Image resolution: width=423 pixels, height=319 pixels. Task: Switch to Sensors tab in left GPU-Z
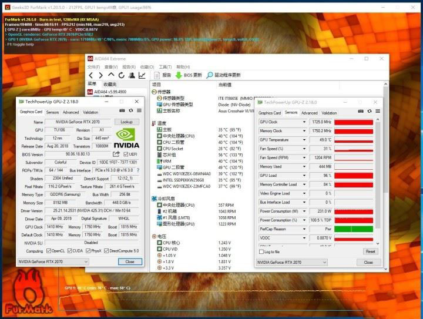click(52, 112)
